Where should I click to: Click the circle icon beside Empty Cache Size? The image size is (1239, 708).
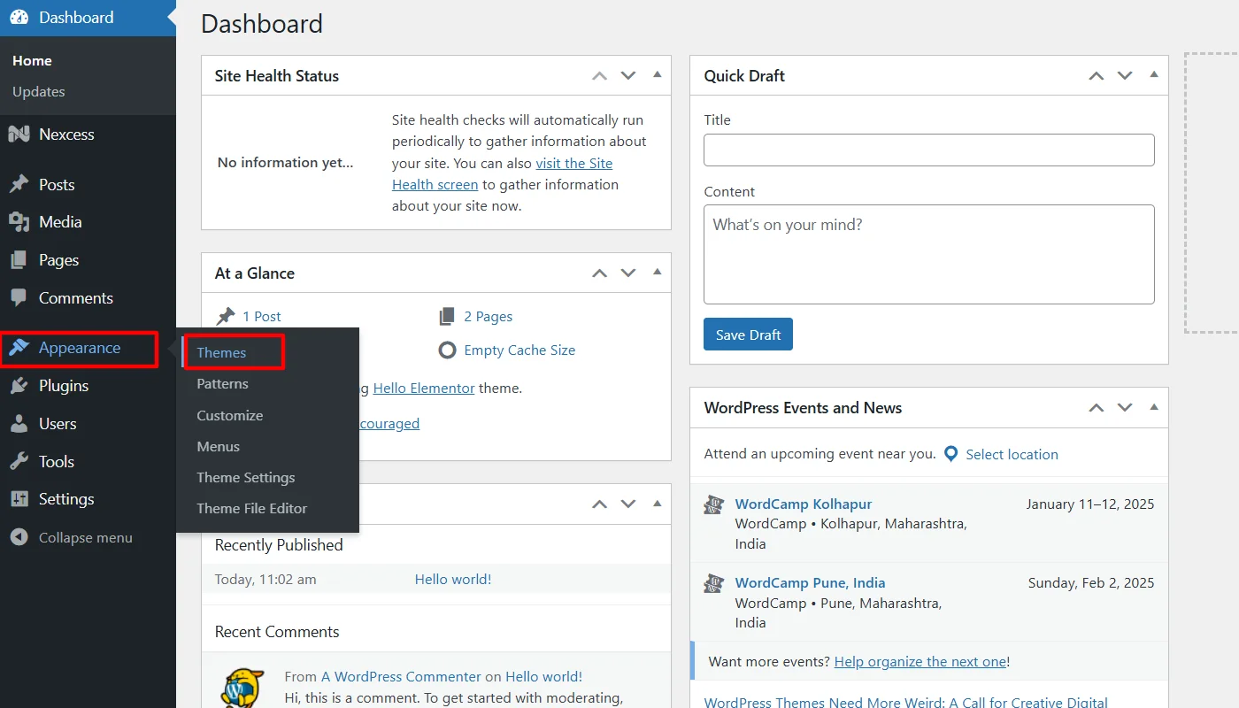(x=447, y=350)
